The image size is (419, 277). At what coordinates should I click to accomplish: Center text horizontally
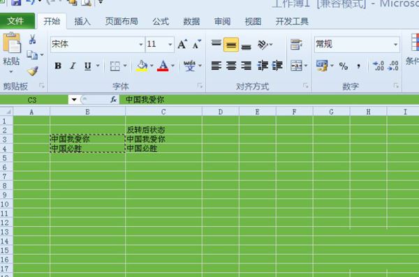click(x=231, y=66)
